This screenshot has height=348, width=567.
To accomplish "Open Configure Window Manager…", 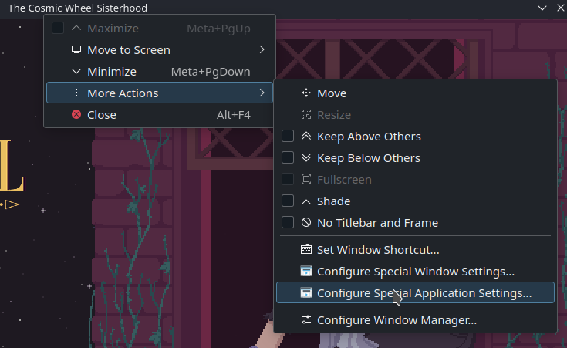I will pos(415,319).
